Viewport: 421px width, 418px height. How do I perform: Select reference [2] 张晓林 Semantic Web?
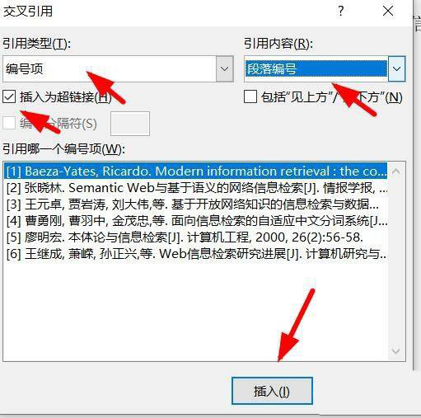[196, 188]
